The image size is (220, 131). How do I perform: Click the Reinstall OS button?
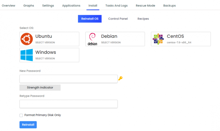point(90,19)
